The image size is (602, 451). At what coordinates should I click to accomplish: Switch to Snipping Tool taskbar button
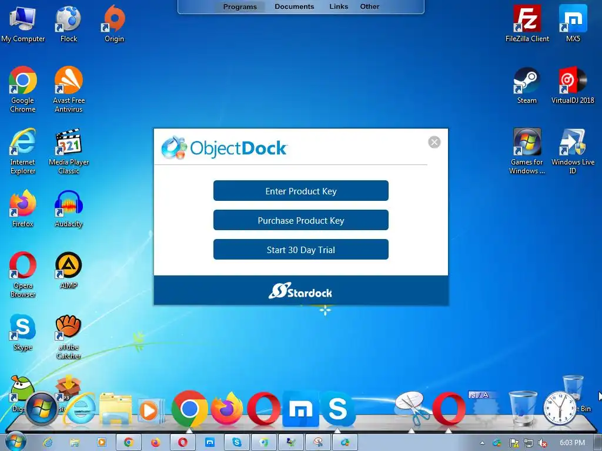[x=318, y=443]
